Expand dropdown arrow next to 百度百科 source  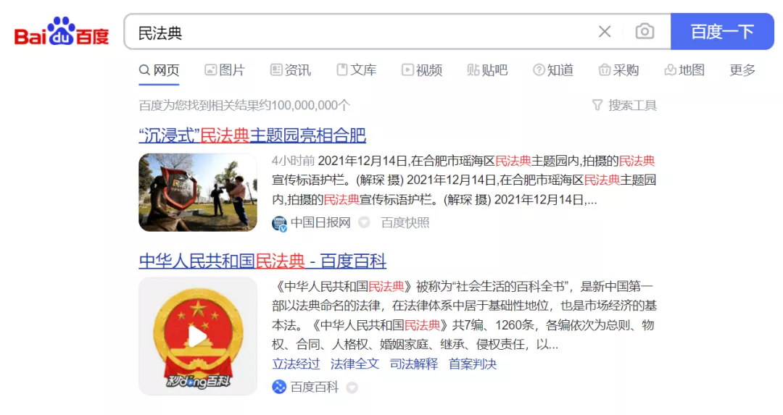coord(352,387)
